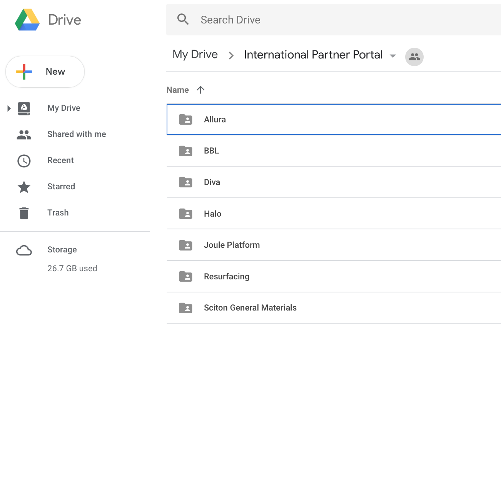This screenshot has height=501, width=501.
Task: Select the Halo folder name
Action: (213, 214)
